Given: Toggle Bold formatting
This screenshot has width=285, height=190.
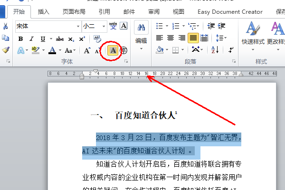Looking at the screenshot, I should (20, 39).
